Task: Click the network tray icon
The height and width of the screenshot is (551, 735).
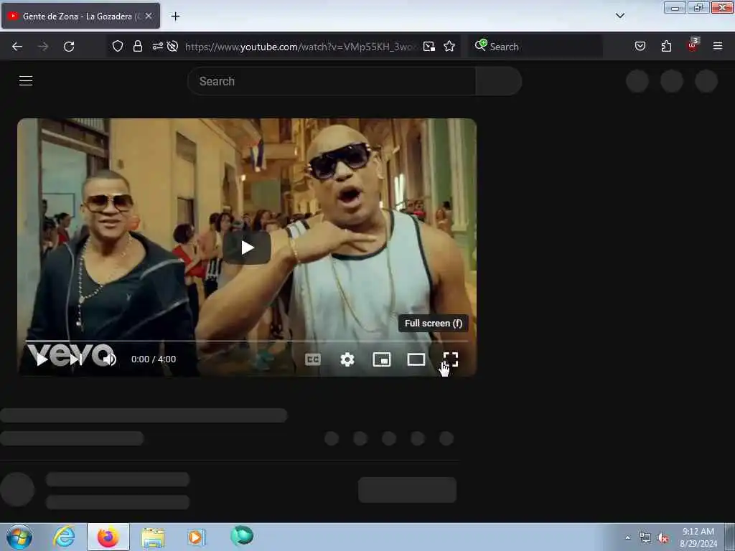Action: (645, 538)
